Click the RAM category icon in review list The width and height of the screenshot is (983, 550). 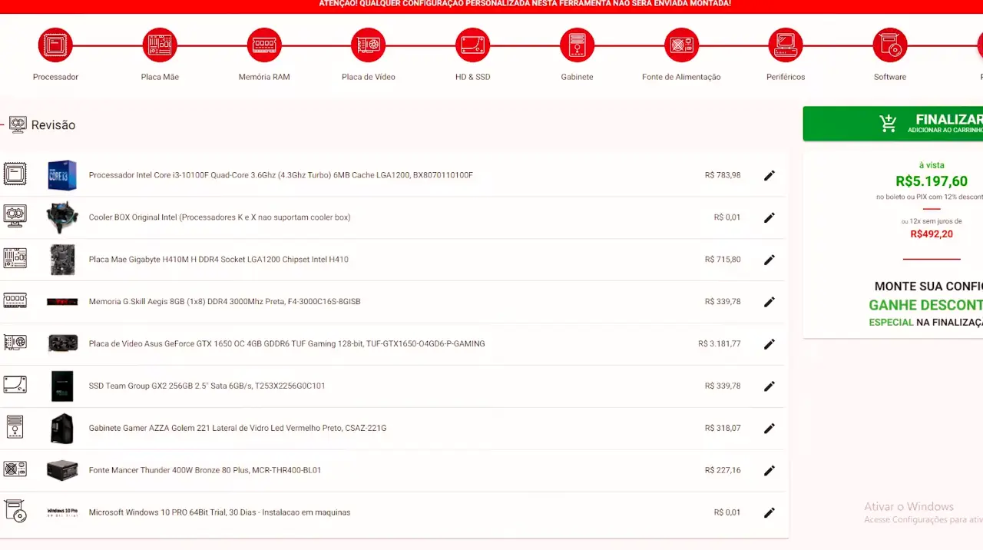pos(15,300)
